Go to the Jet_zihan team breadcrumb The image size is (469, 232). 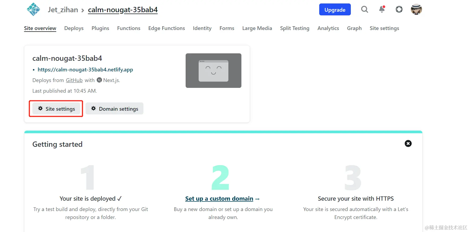63,10
